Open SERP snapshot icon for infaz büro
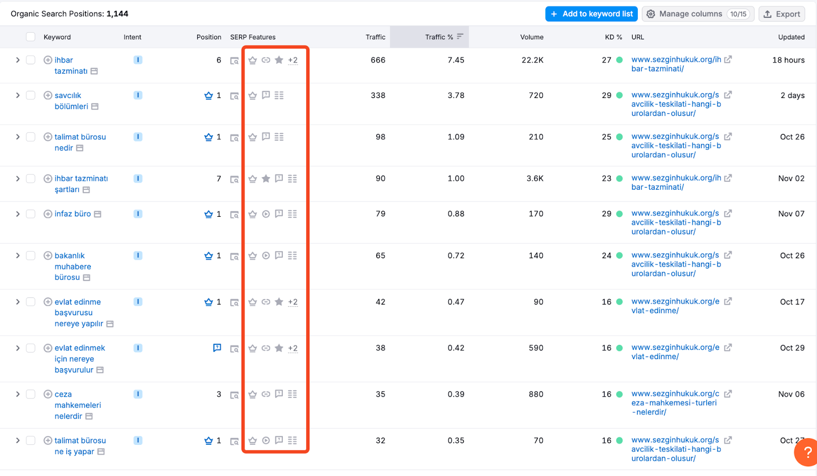This screenshot has width=817, height=476. point(234,215)
